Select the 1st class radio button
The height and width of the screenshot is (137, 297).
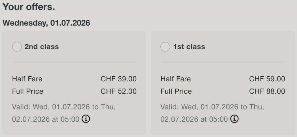pyautogui.click(x=165, y=47)
